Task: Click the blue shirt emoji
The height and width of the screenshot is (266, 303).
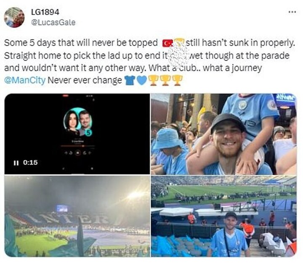Action: click(130, 80)
